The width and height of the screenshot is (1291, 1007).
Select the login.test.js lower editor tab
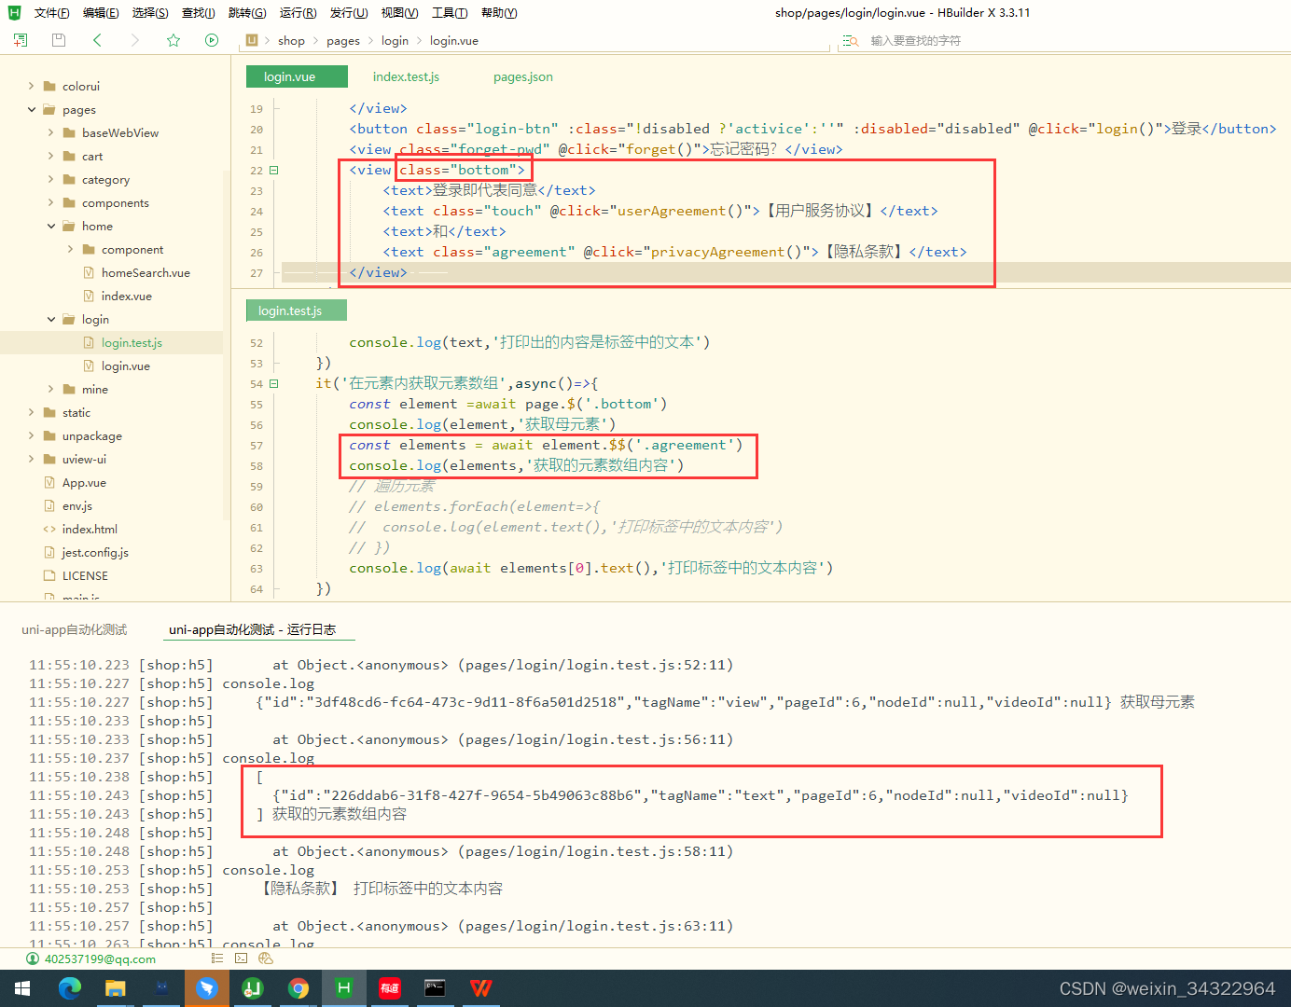(x=297, y=310)
